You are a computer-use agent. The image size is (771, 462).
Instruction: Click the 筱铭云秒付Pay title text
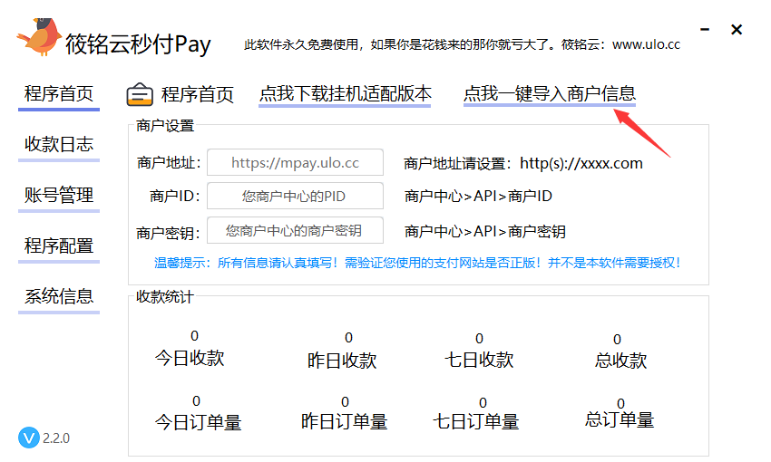(x=138, y=44)
